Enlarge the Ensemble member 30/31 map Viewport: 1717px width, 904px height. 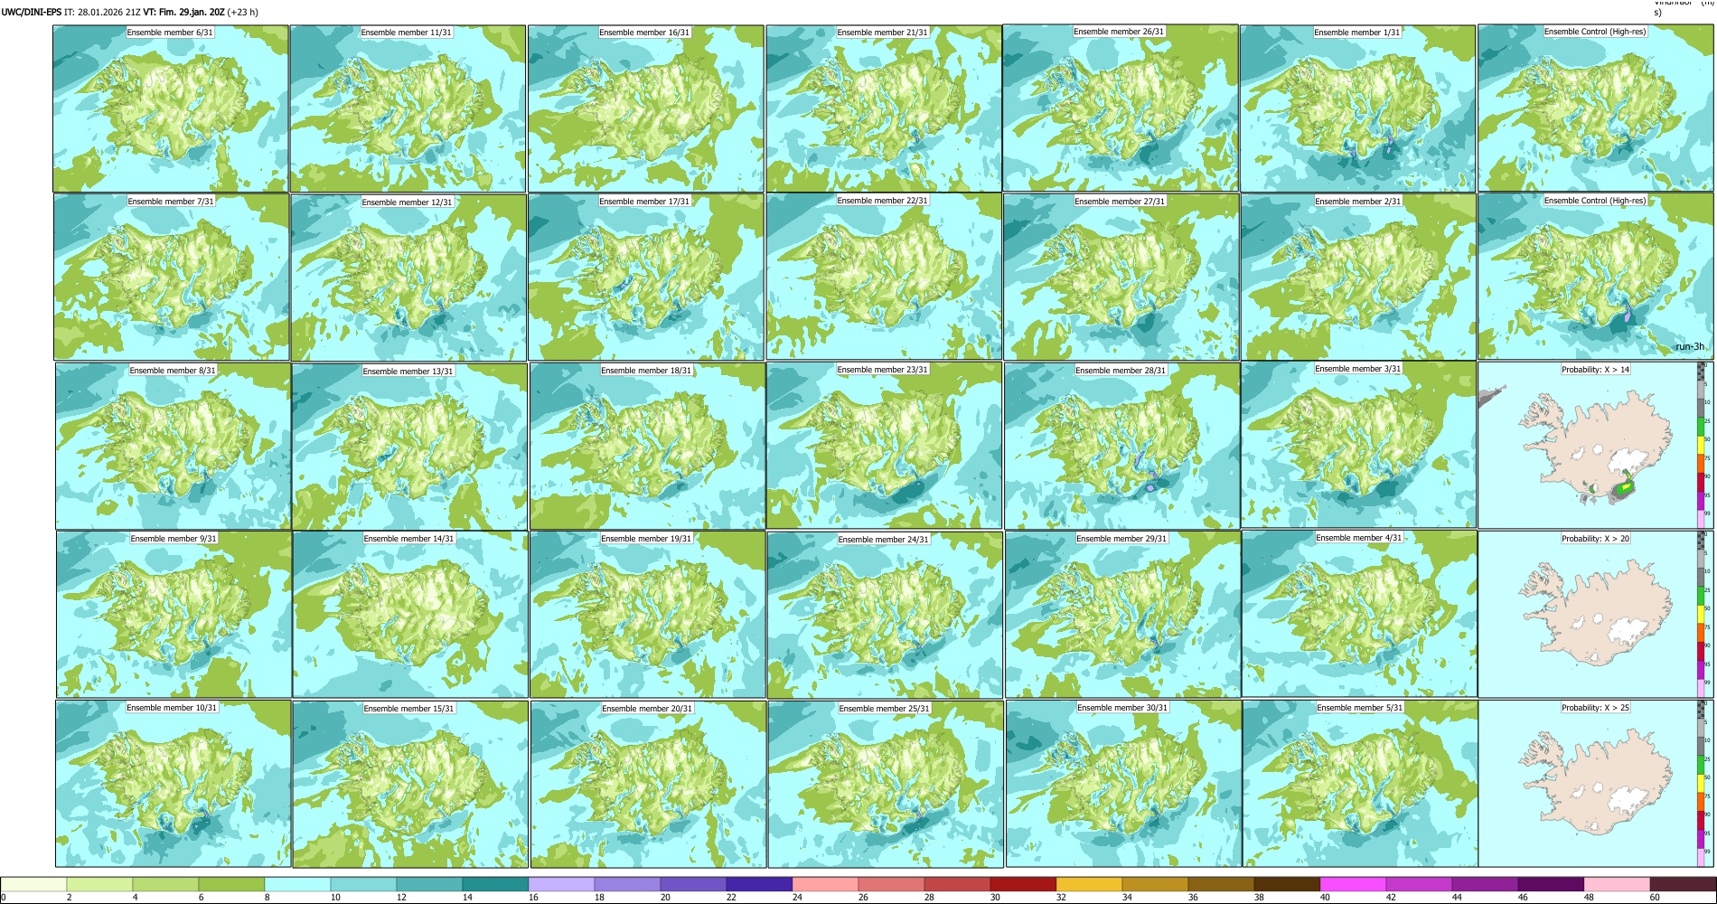tap(1124, 784)
